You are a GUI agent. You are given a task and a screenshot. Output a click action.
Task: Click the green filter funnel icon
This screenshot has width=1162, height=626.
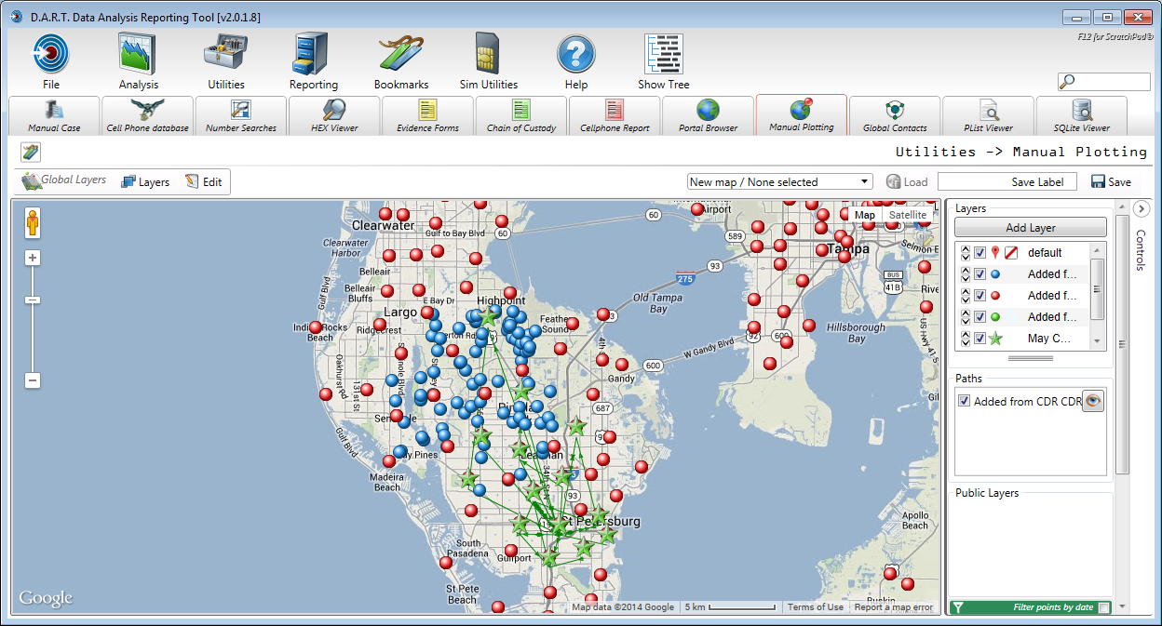(957, 607)
